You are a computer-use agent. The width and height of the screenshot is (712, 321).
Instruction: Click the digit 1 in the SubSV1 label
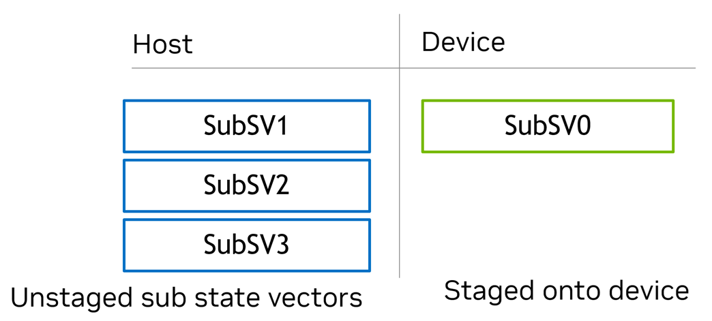pos(280,126)
